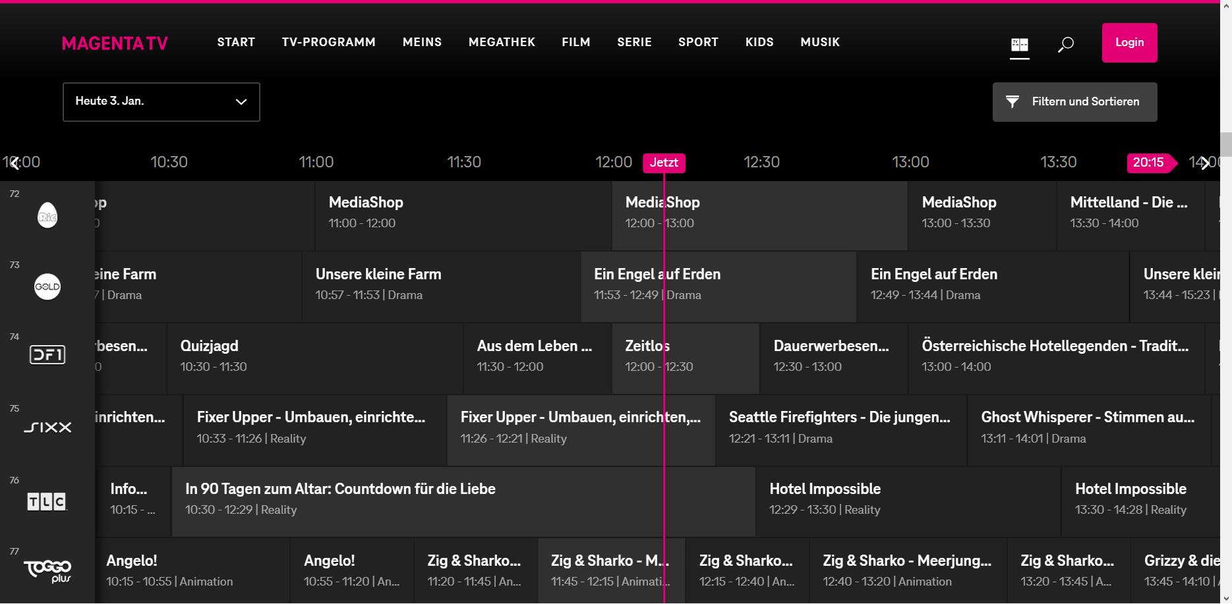This screenshot has height=604, width=1232.
Task: Open Dauerwerbesen... 12:30 - 13:00 program
Action: pyautogui.click(x=834, y=360)
